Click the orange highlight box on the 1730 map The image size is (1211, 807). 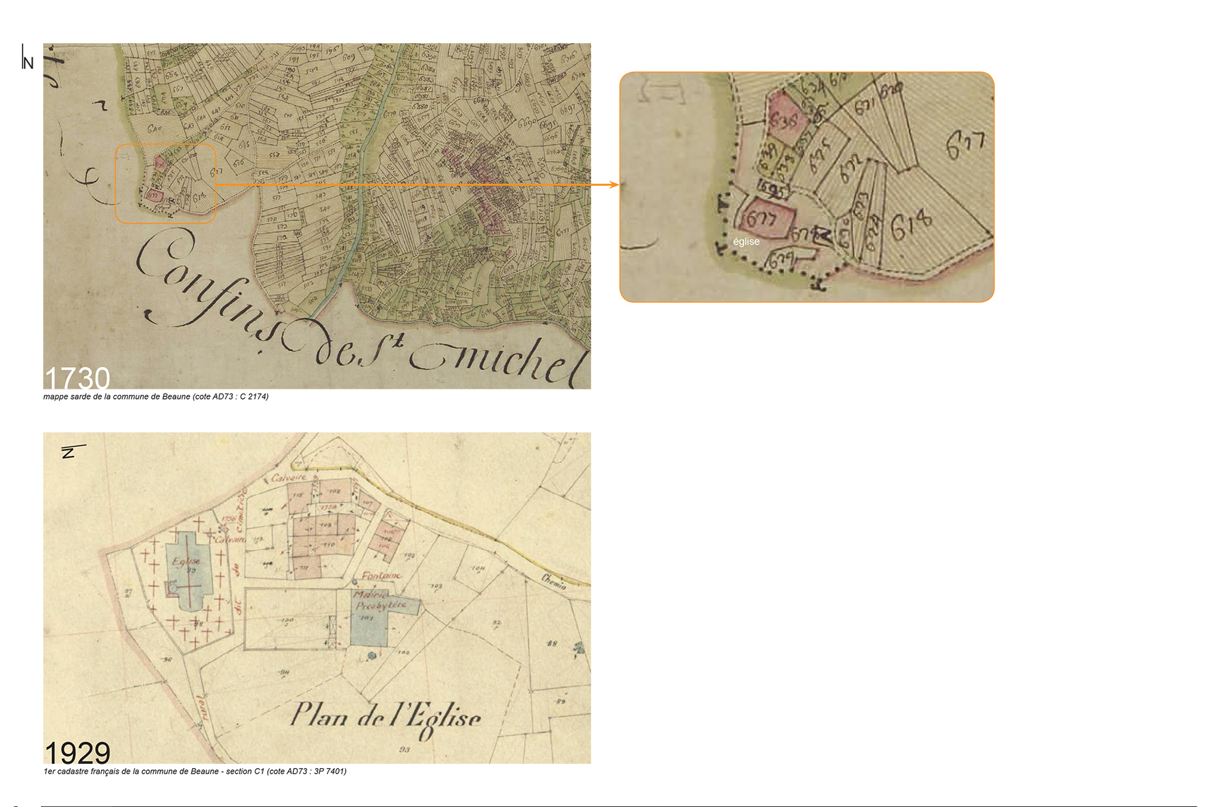165,183
